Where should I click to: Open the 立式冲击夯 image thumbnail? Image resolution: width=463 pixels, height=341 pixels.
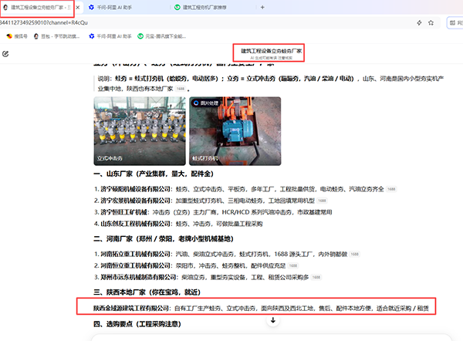pyautogui.click(x=140, y=131)
